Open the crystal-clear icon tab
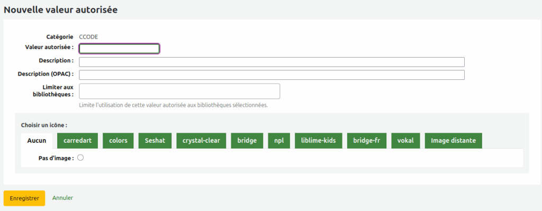This screenshot has width=542, height=211. click(x=201, y=141)
